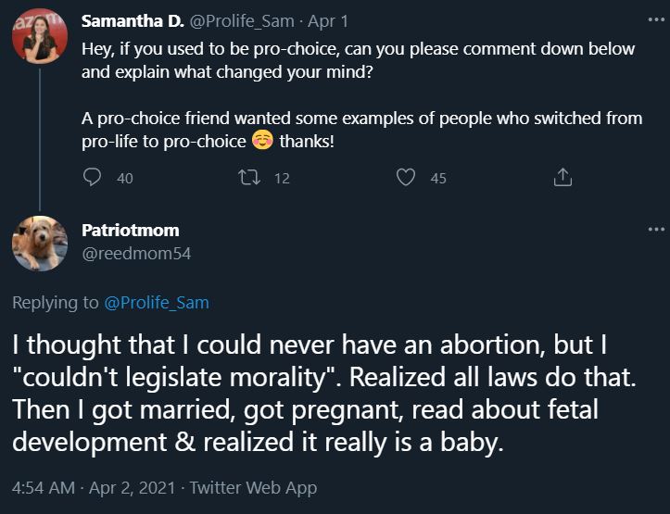Open Samantha D. display name link

click(133, 20)
